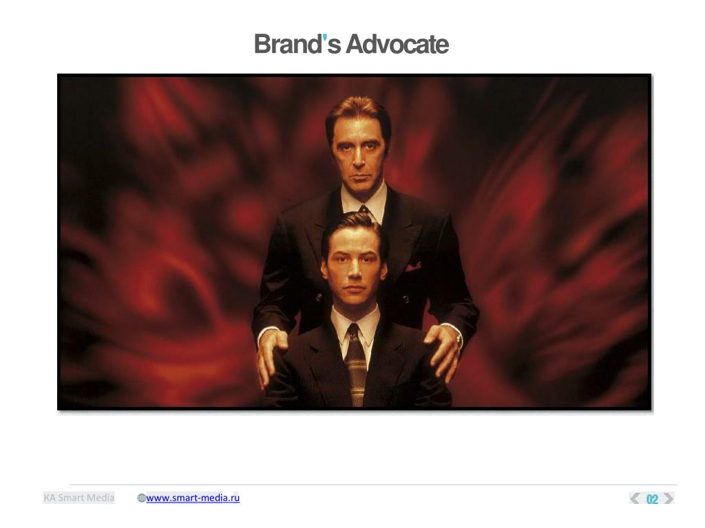Click the hand with the wristwatch
This screenshot has height=528, width=705.
point(443,351)
